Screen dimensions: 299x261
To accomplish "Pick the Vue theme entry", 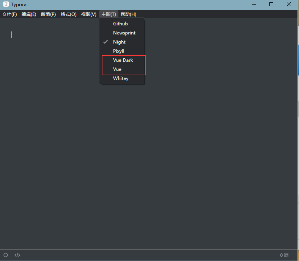I will coord(122,69).
